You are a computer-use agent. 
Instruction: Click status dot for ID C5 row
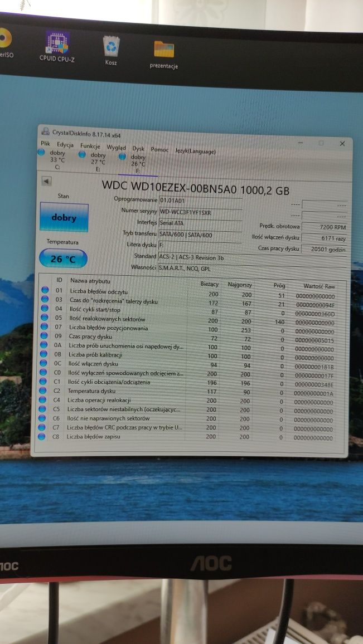[x=42, y=409]
